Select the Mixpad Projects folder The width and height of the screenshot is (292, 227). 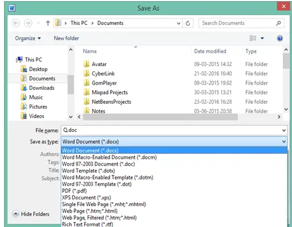coord(110,92)
